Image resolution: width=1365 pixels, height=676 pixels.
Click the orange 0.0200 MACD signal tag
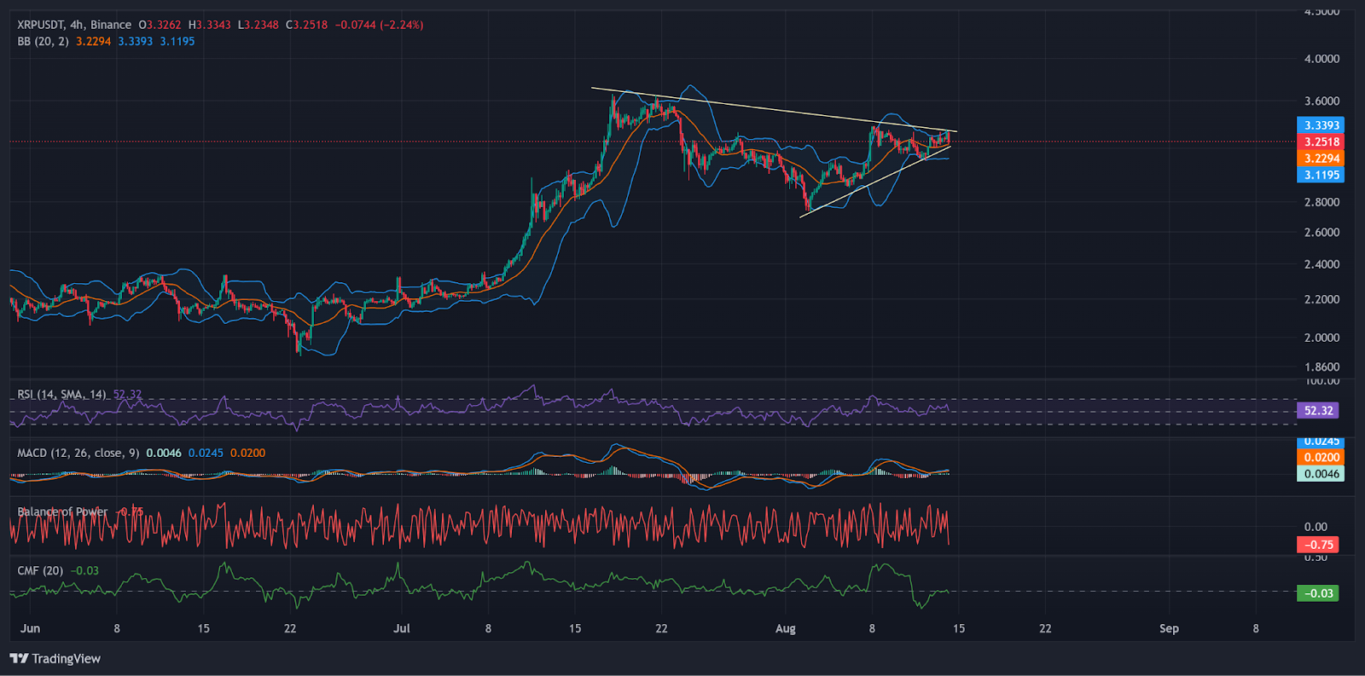pos(1321,458)
